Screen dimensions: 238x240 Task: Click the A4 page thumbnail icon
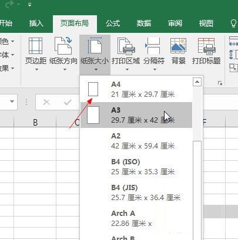pos(93,89)
